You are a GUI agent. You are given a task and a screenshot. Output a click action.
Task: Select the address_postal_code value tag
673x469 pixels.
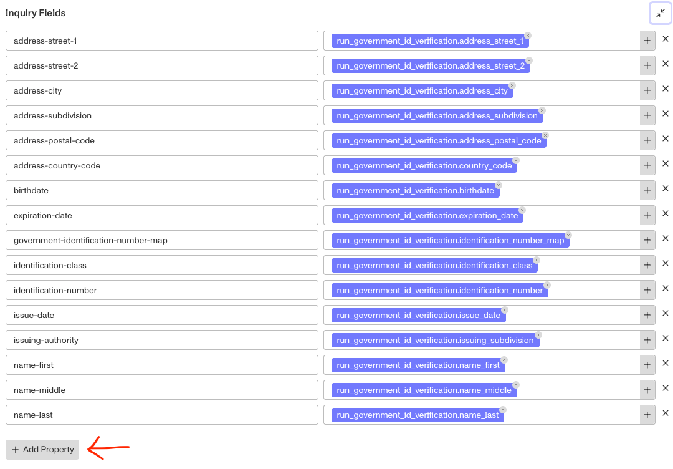(439, 140)
